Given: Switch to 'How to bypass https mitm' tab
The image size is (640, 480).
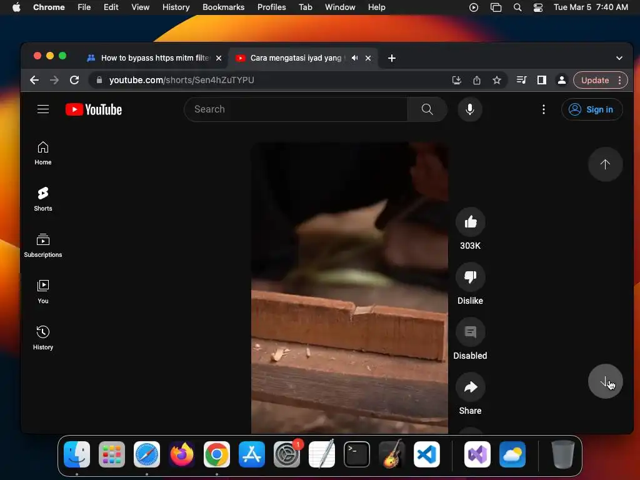Looking at the screenshot, I should 155,58.
